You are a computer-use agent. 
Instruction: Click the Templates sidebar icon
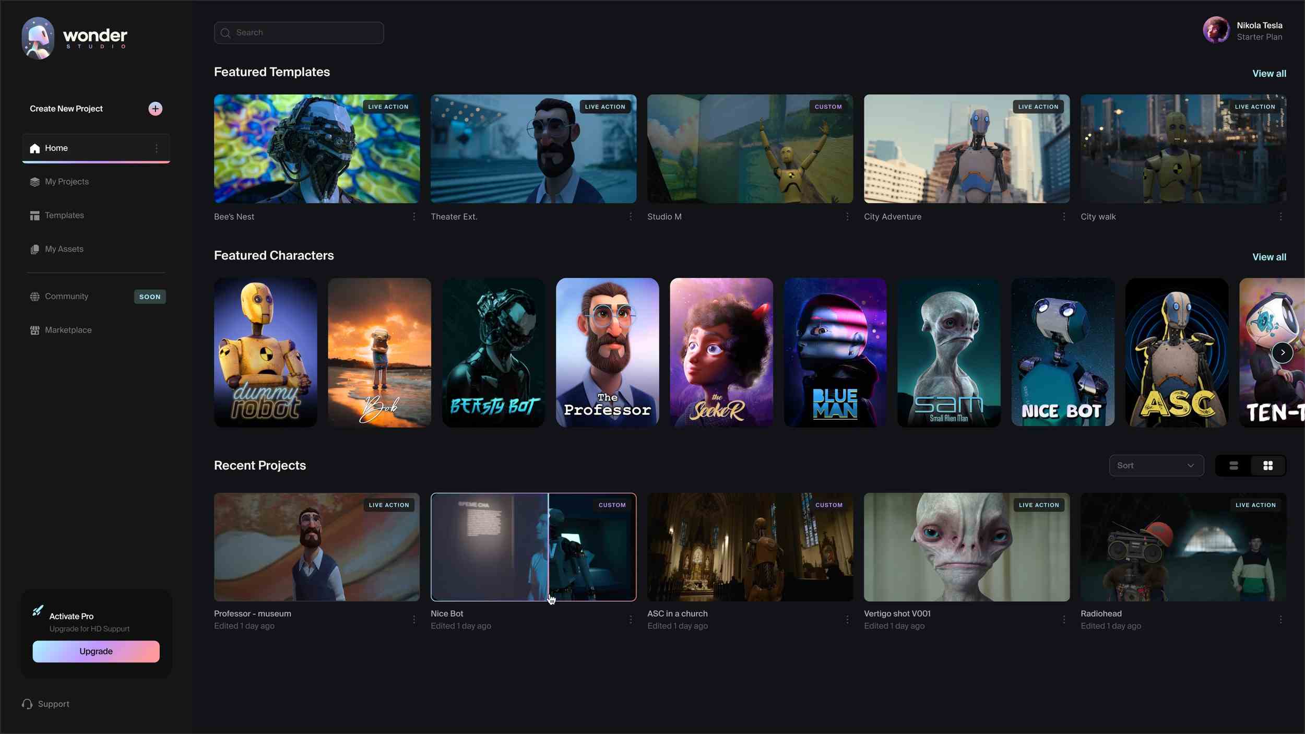click(x=34, y=216)
